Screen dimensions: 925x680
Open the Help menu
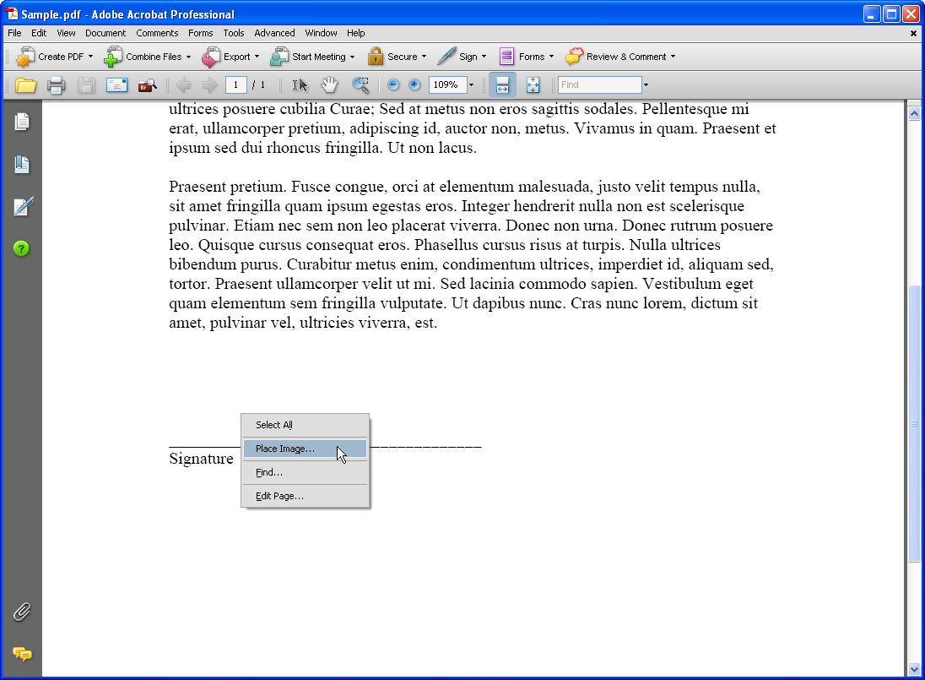click(355, 33)
